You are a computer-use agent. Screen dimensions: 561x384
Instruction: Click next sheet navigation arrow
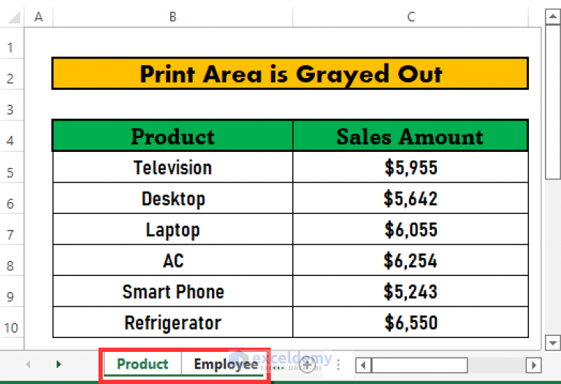click(58, 364)
